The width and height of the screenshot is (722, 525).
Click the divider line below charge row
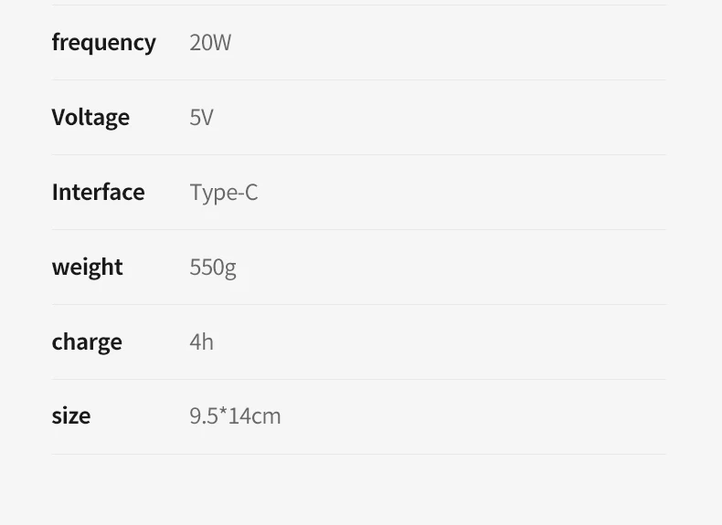click(358, 379)
